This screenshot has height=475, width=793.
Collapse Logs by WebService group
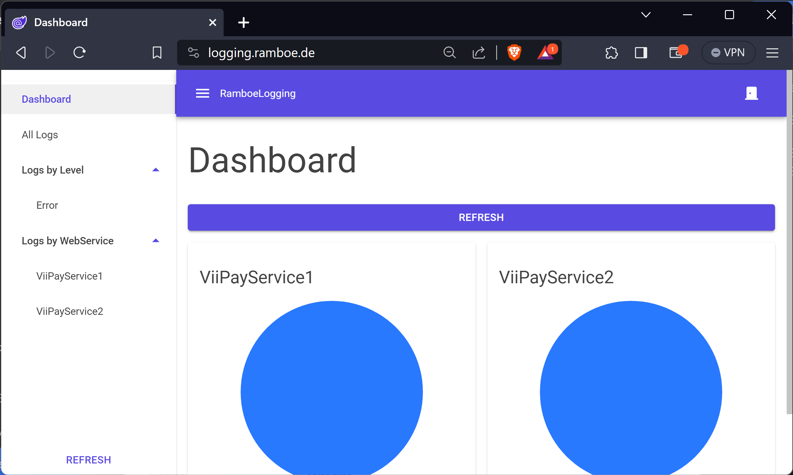coord(89,241)
